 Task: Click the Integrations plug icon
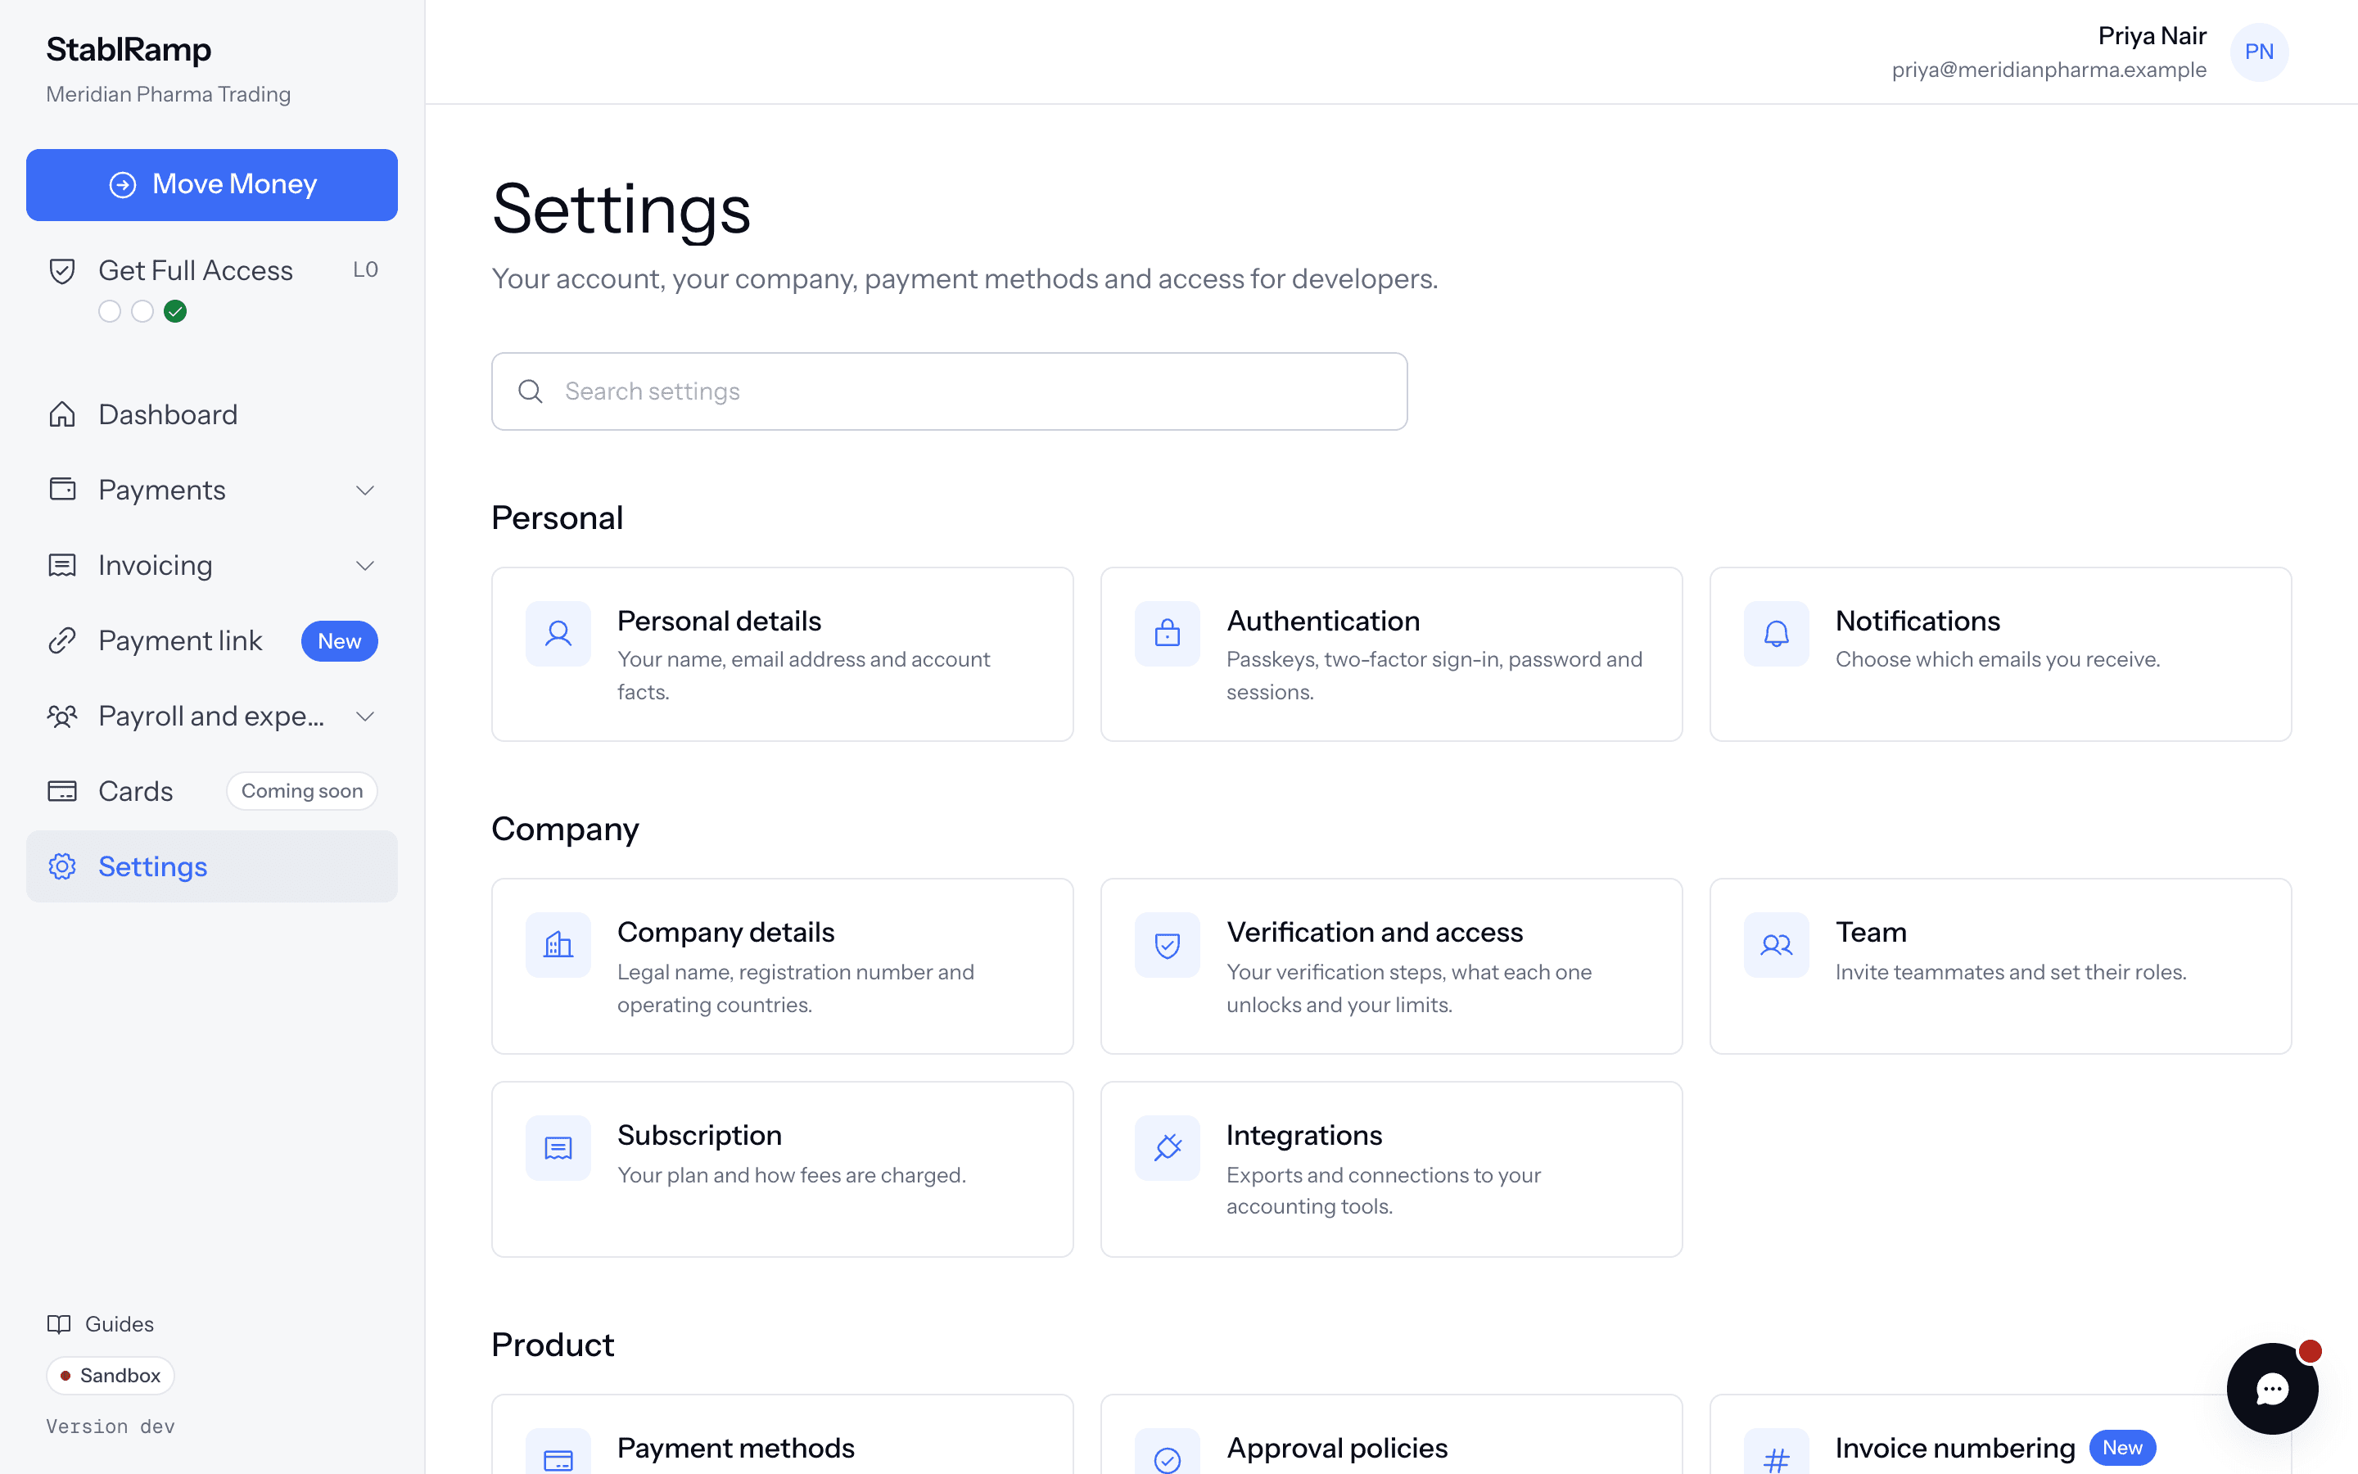point(1168,1147)
